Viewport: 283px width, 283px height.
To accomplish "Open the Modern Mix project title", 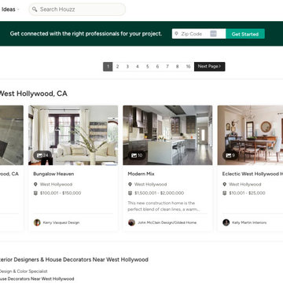I will coord(141,174).
